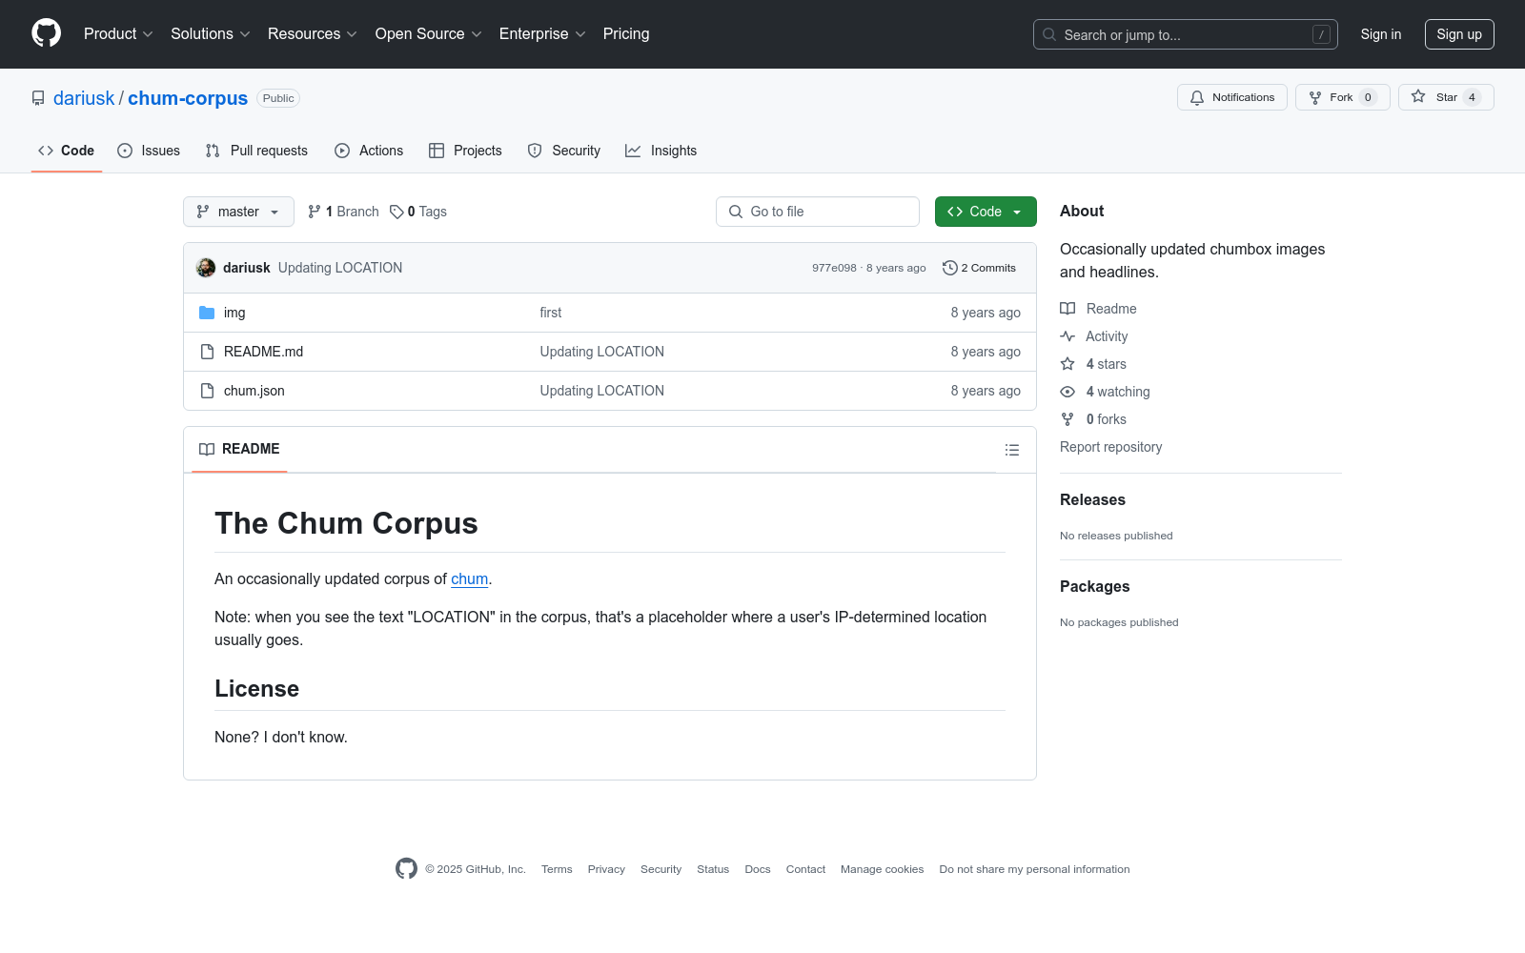Viewport: 1525px width, 953px height.
Task: Open commit hash 977e098
Action: click(834, 269)
